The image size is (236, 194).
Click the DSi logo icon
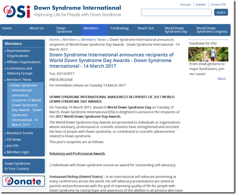tap(17, 11)
